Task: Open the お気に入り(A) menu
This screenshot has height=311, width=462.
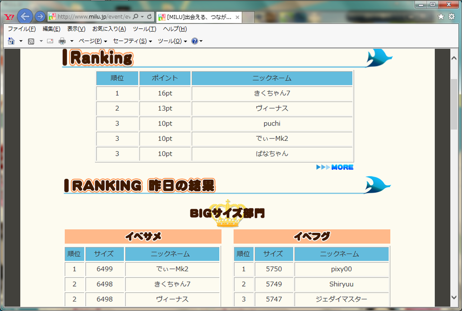Action: pos(109,29)
